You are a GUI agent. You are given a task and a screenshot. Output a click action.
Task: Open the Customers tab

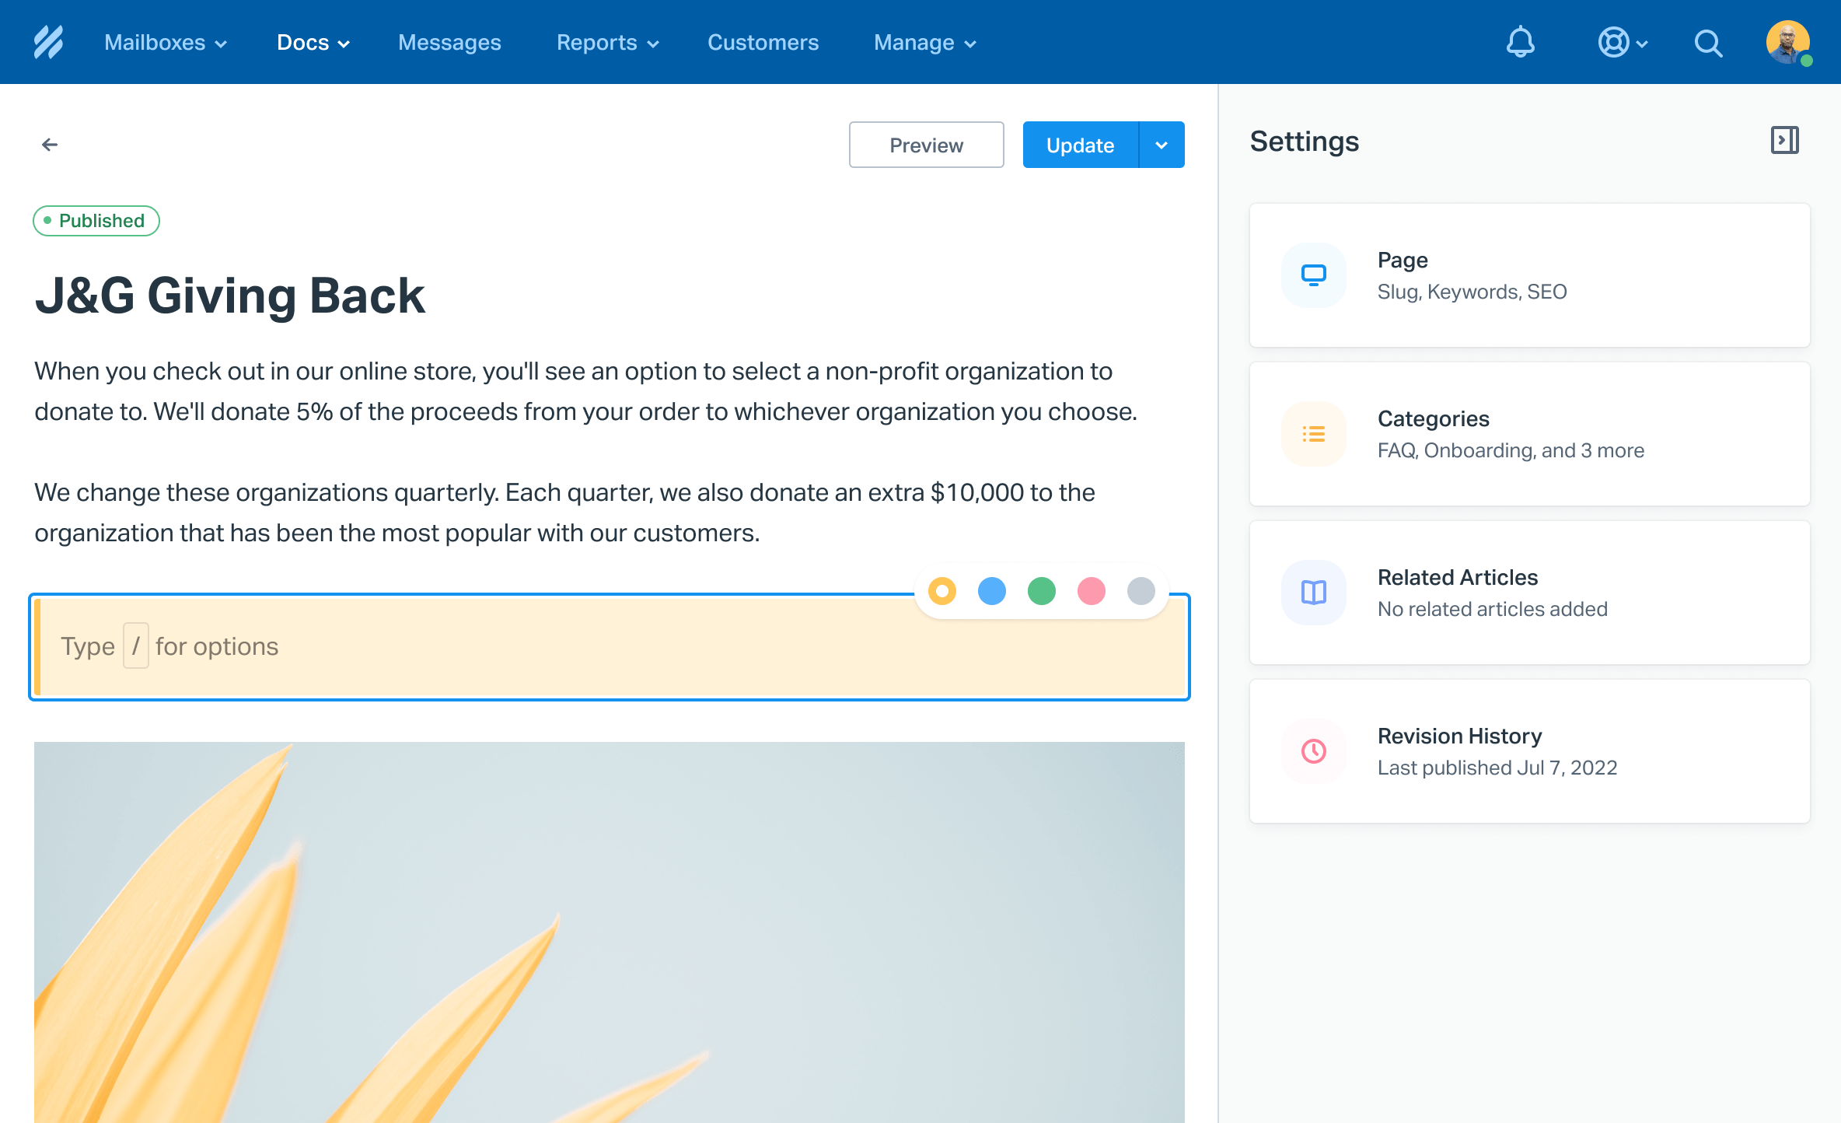[763, 43]
